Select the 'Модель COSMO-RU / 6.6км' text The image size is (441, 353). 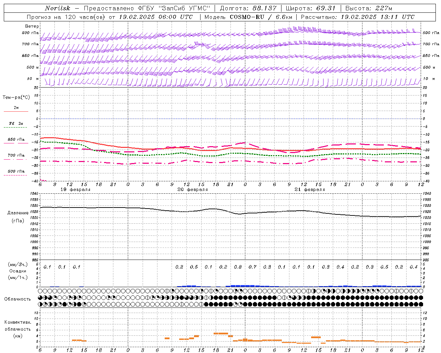pos(248,17)
